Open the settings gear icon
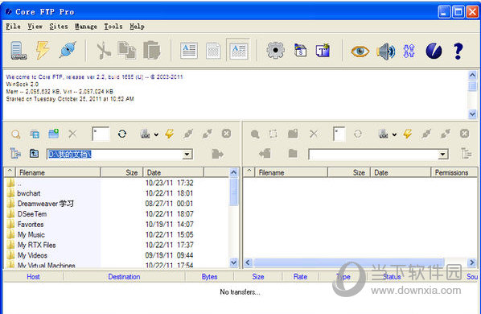The height and width of the screenshot is (314, 481). point(275,50)
